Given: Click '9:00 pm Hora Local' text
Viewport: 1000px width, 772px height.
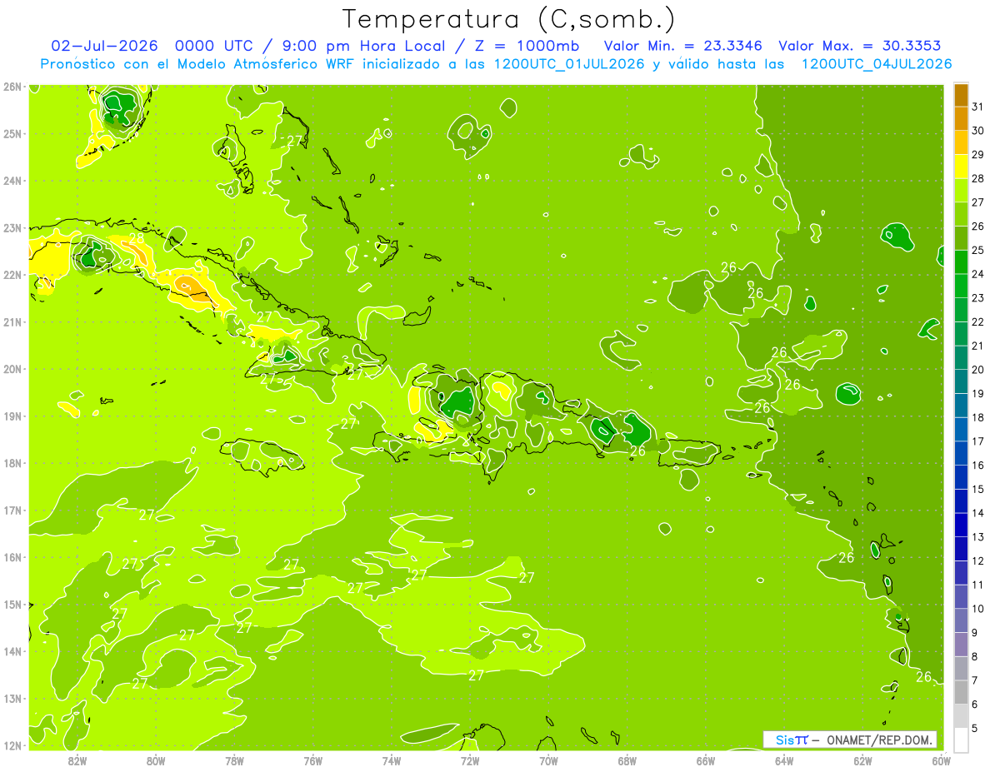Looking at the screenshot, I should coord(362,46).
